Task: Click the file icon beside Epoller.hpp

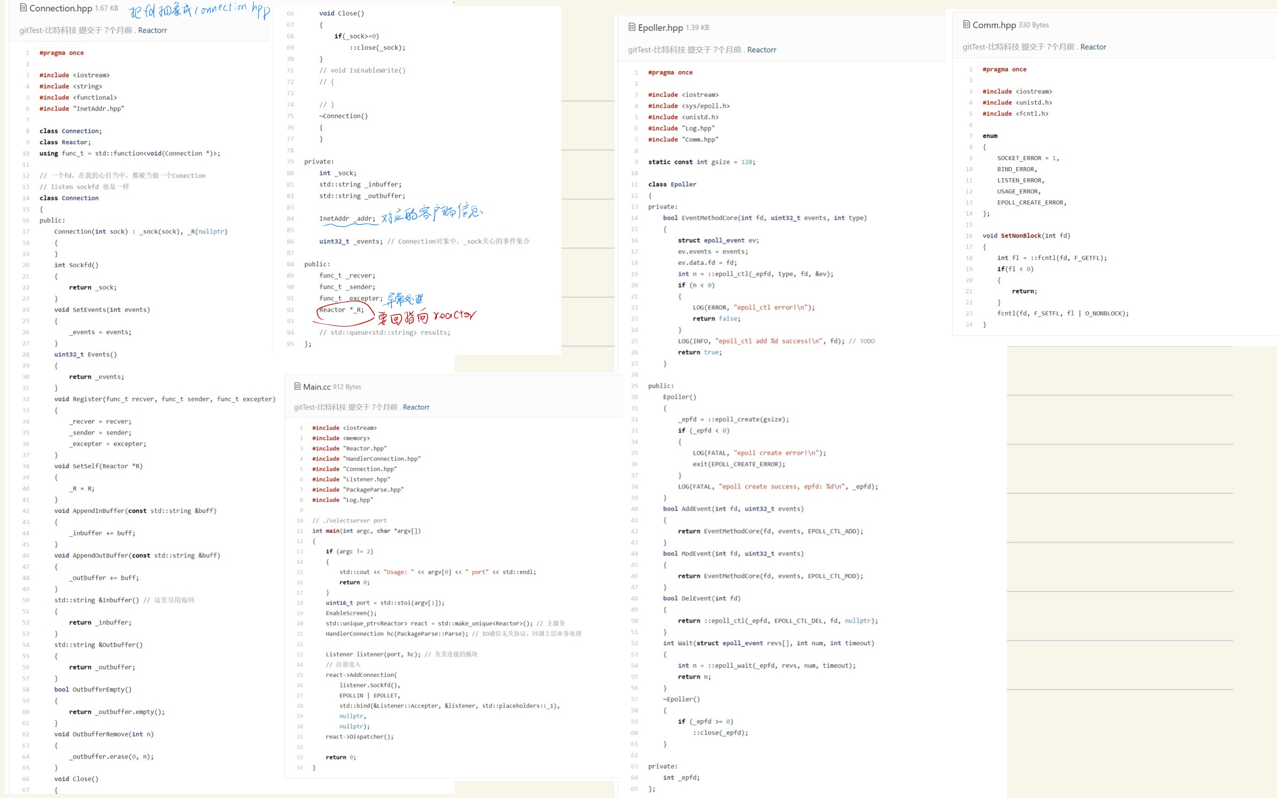Action: 632,27
